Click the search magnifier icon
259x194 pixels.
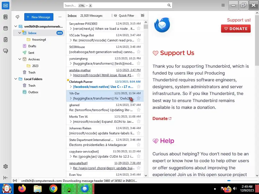pos(169,5)
